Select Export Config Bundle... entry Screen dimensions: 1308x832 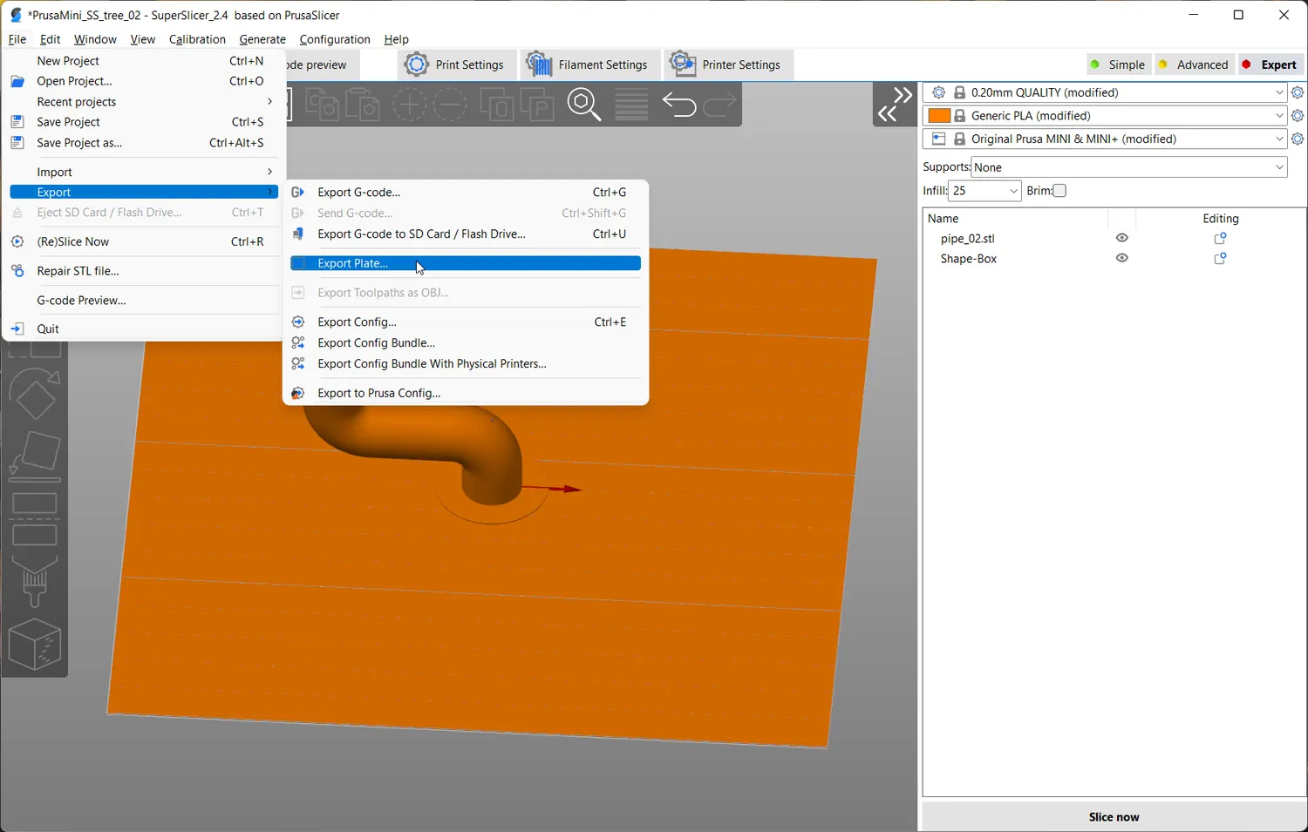tap(466, 343)
